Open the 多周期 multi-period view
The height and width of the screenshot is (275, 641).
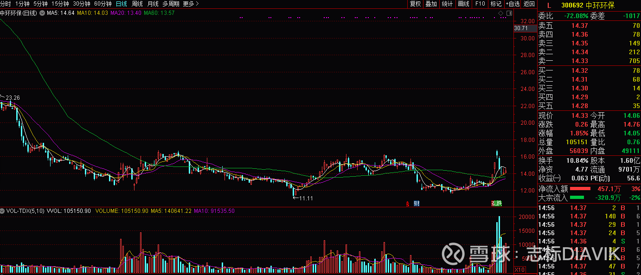pyautogui.click(x=171, y=4)
